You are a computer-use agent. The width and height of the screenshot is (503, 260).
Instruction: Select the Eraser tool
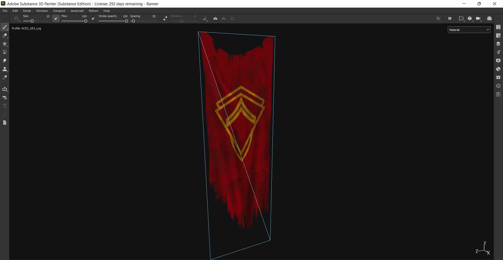(x=5, y=36)
